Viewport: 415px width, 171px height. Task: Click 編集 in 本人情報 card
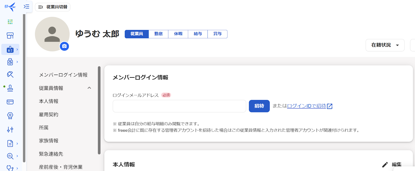[x=397, y=165]
